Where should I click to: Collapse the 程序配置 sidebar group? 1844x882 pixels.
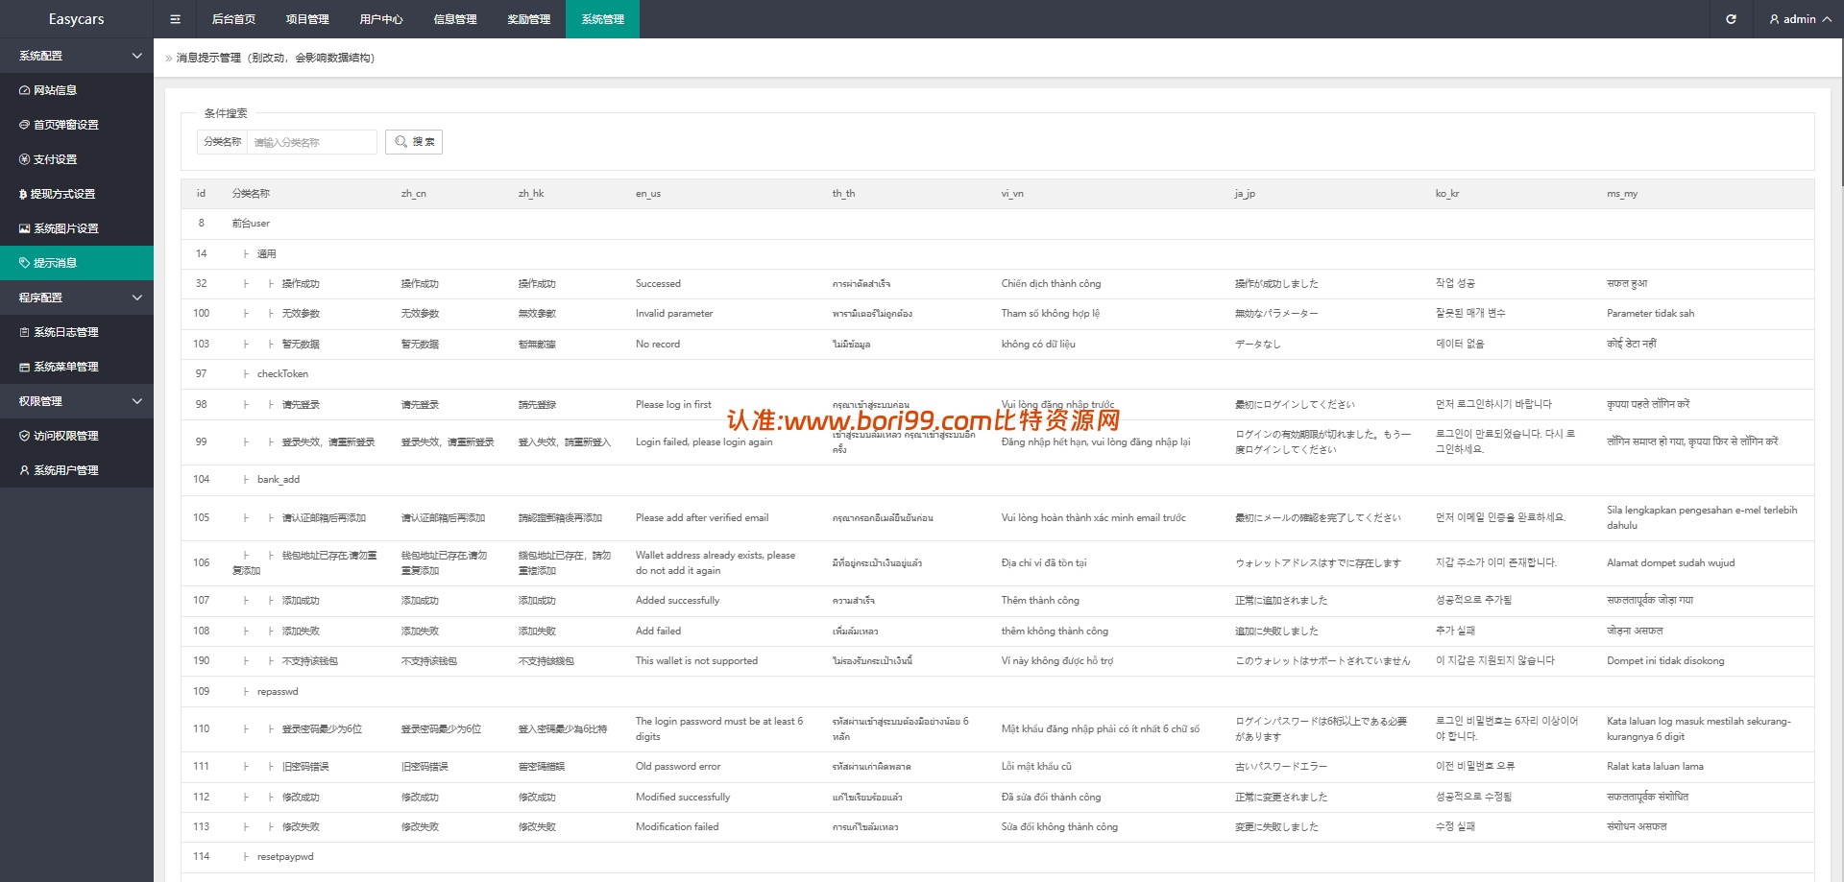77,298
